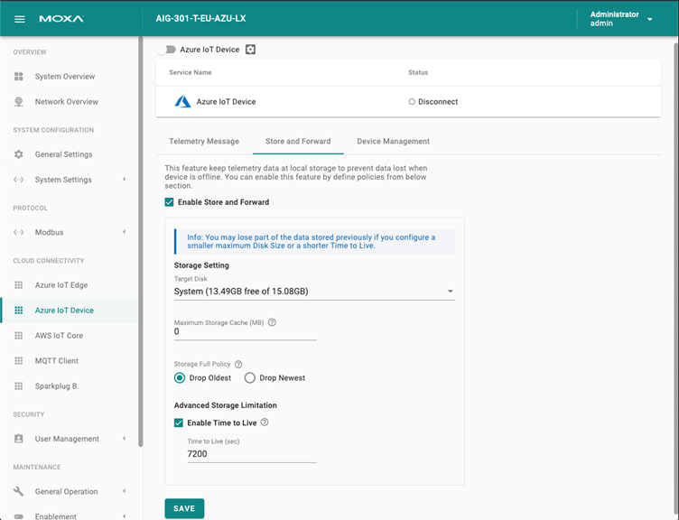Click the AWS IoT Core grid icon
This screenshot has width=679, height=520.
19,336
